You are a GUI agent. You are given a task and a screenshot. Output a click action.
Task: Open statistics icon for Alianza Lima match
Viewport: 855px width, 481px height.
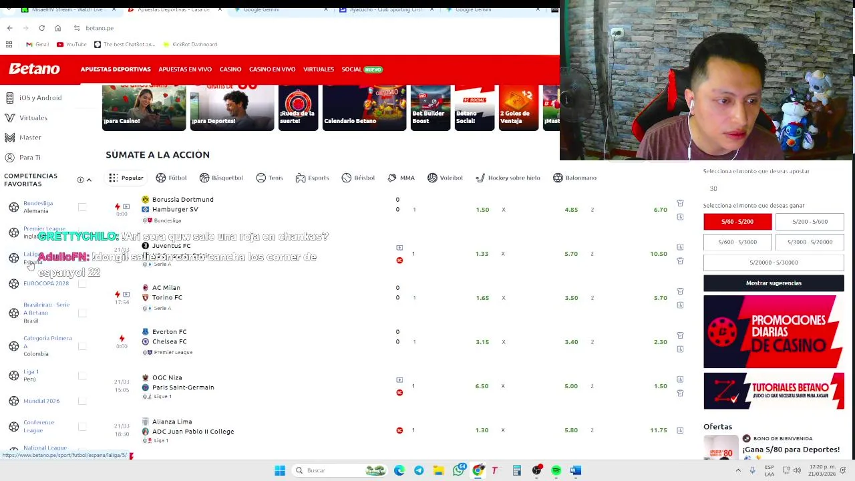(x=680, y=430)
